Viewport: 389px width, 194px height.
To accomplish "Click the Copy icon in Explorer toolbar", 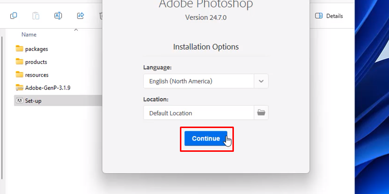I will pos(14,16).
